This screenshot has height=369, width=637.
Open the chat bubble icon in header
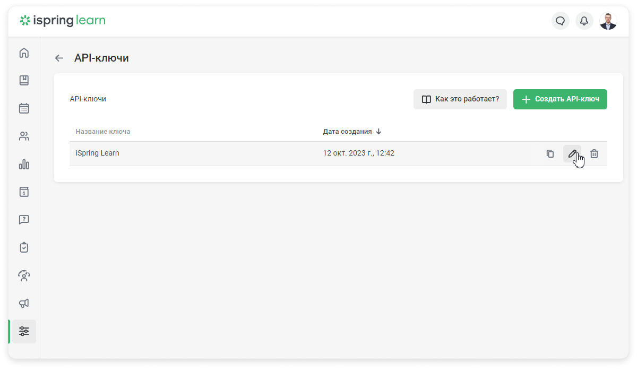(x=561, y=21)
